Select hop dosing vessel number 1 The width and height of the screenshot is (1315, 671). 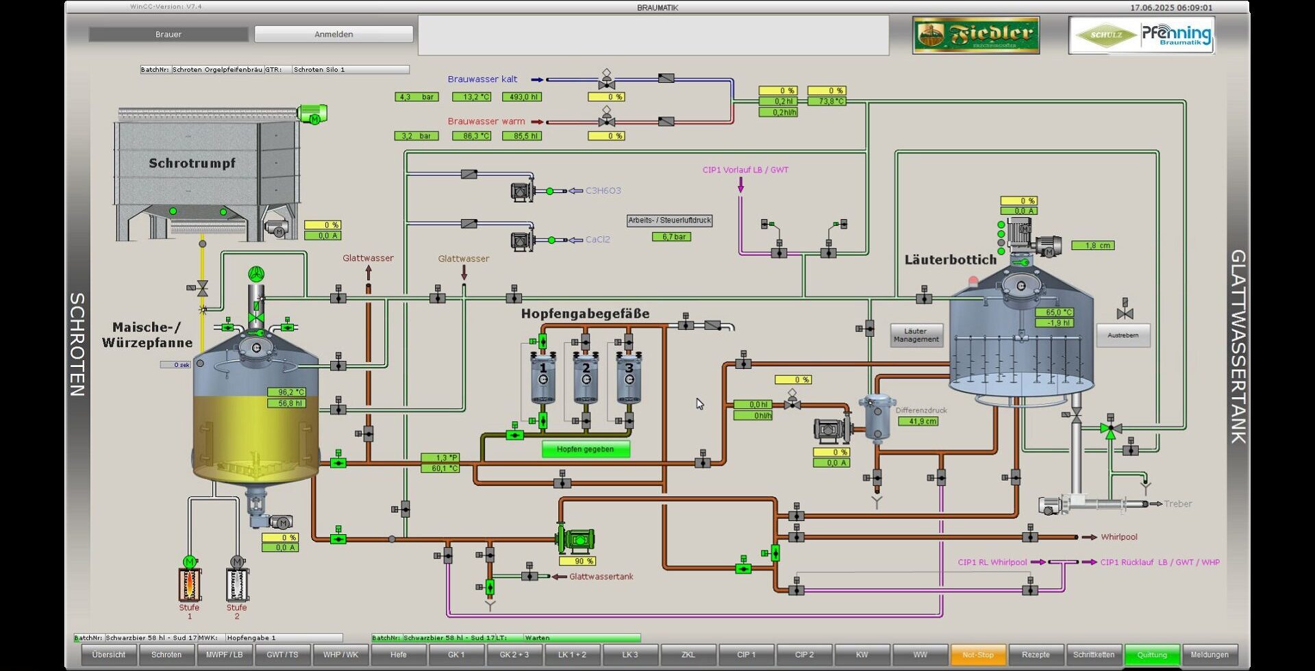coord(543,378)
